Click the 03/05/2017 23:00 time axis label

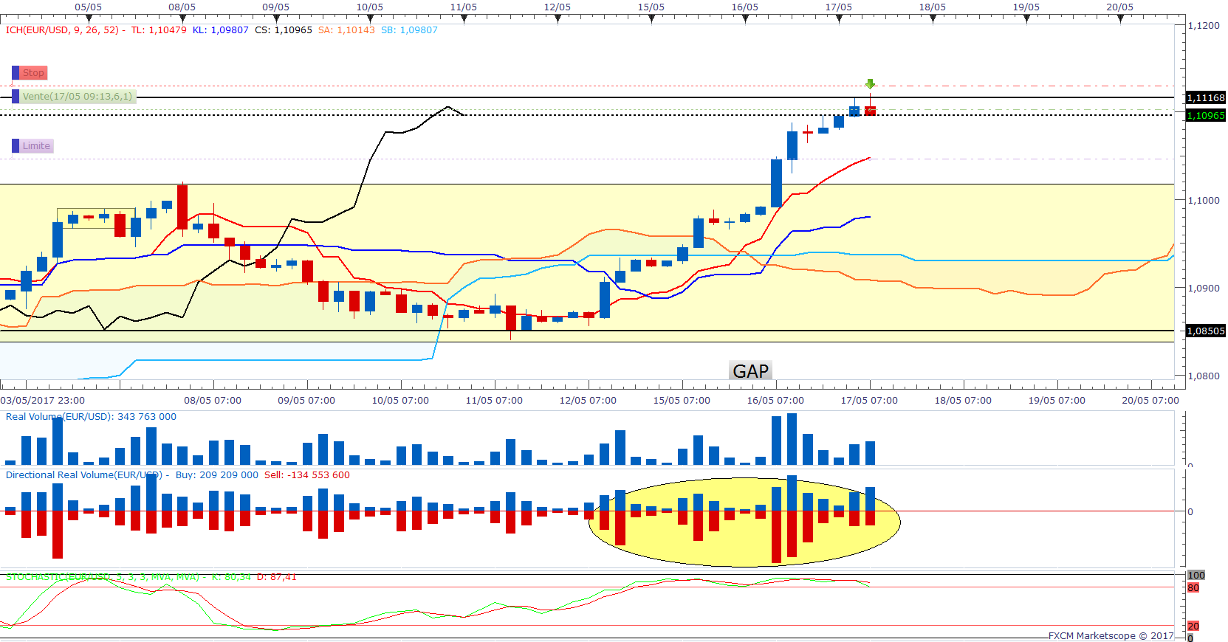(x=43, y=401)
